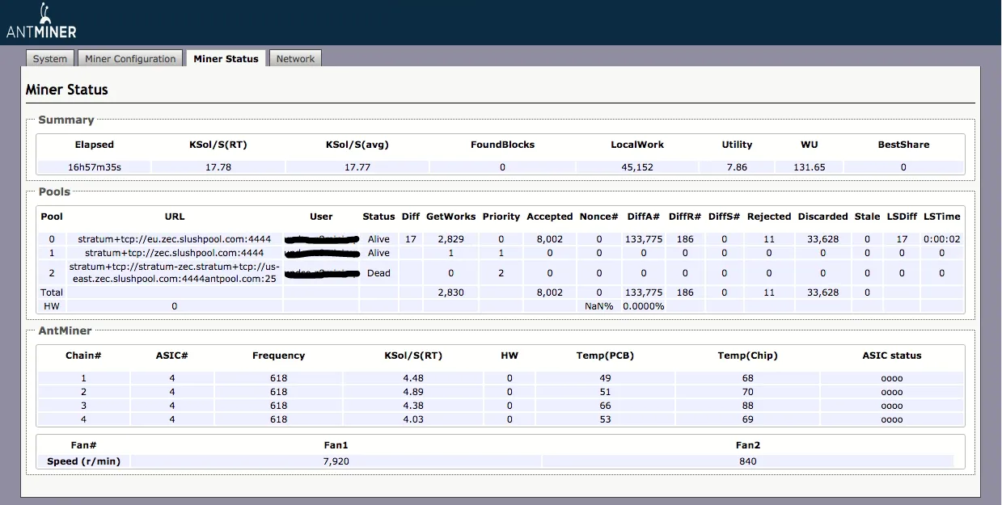The width and height of the screenshot is (1002, 505).
Task: Click the AntMiner logo
Action: (41, 22)
